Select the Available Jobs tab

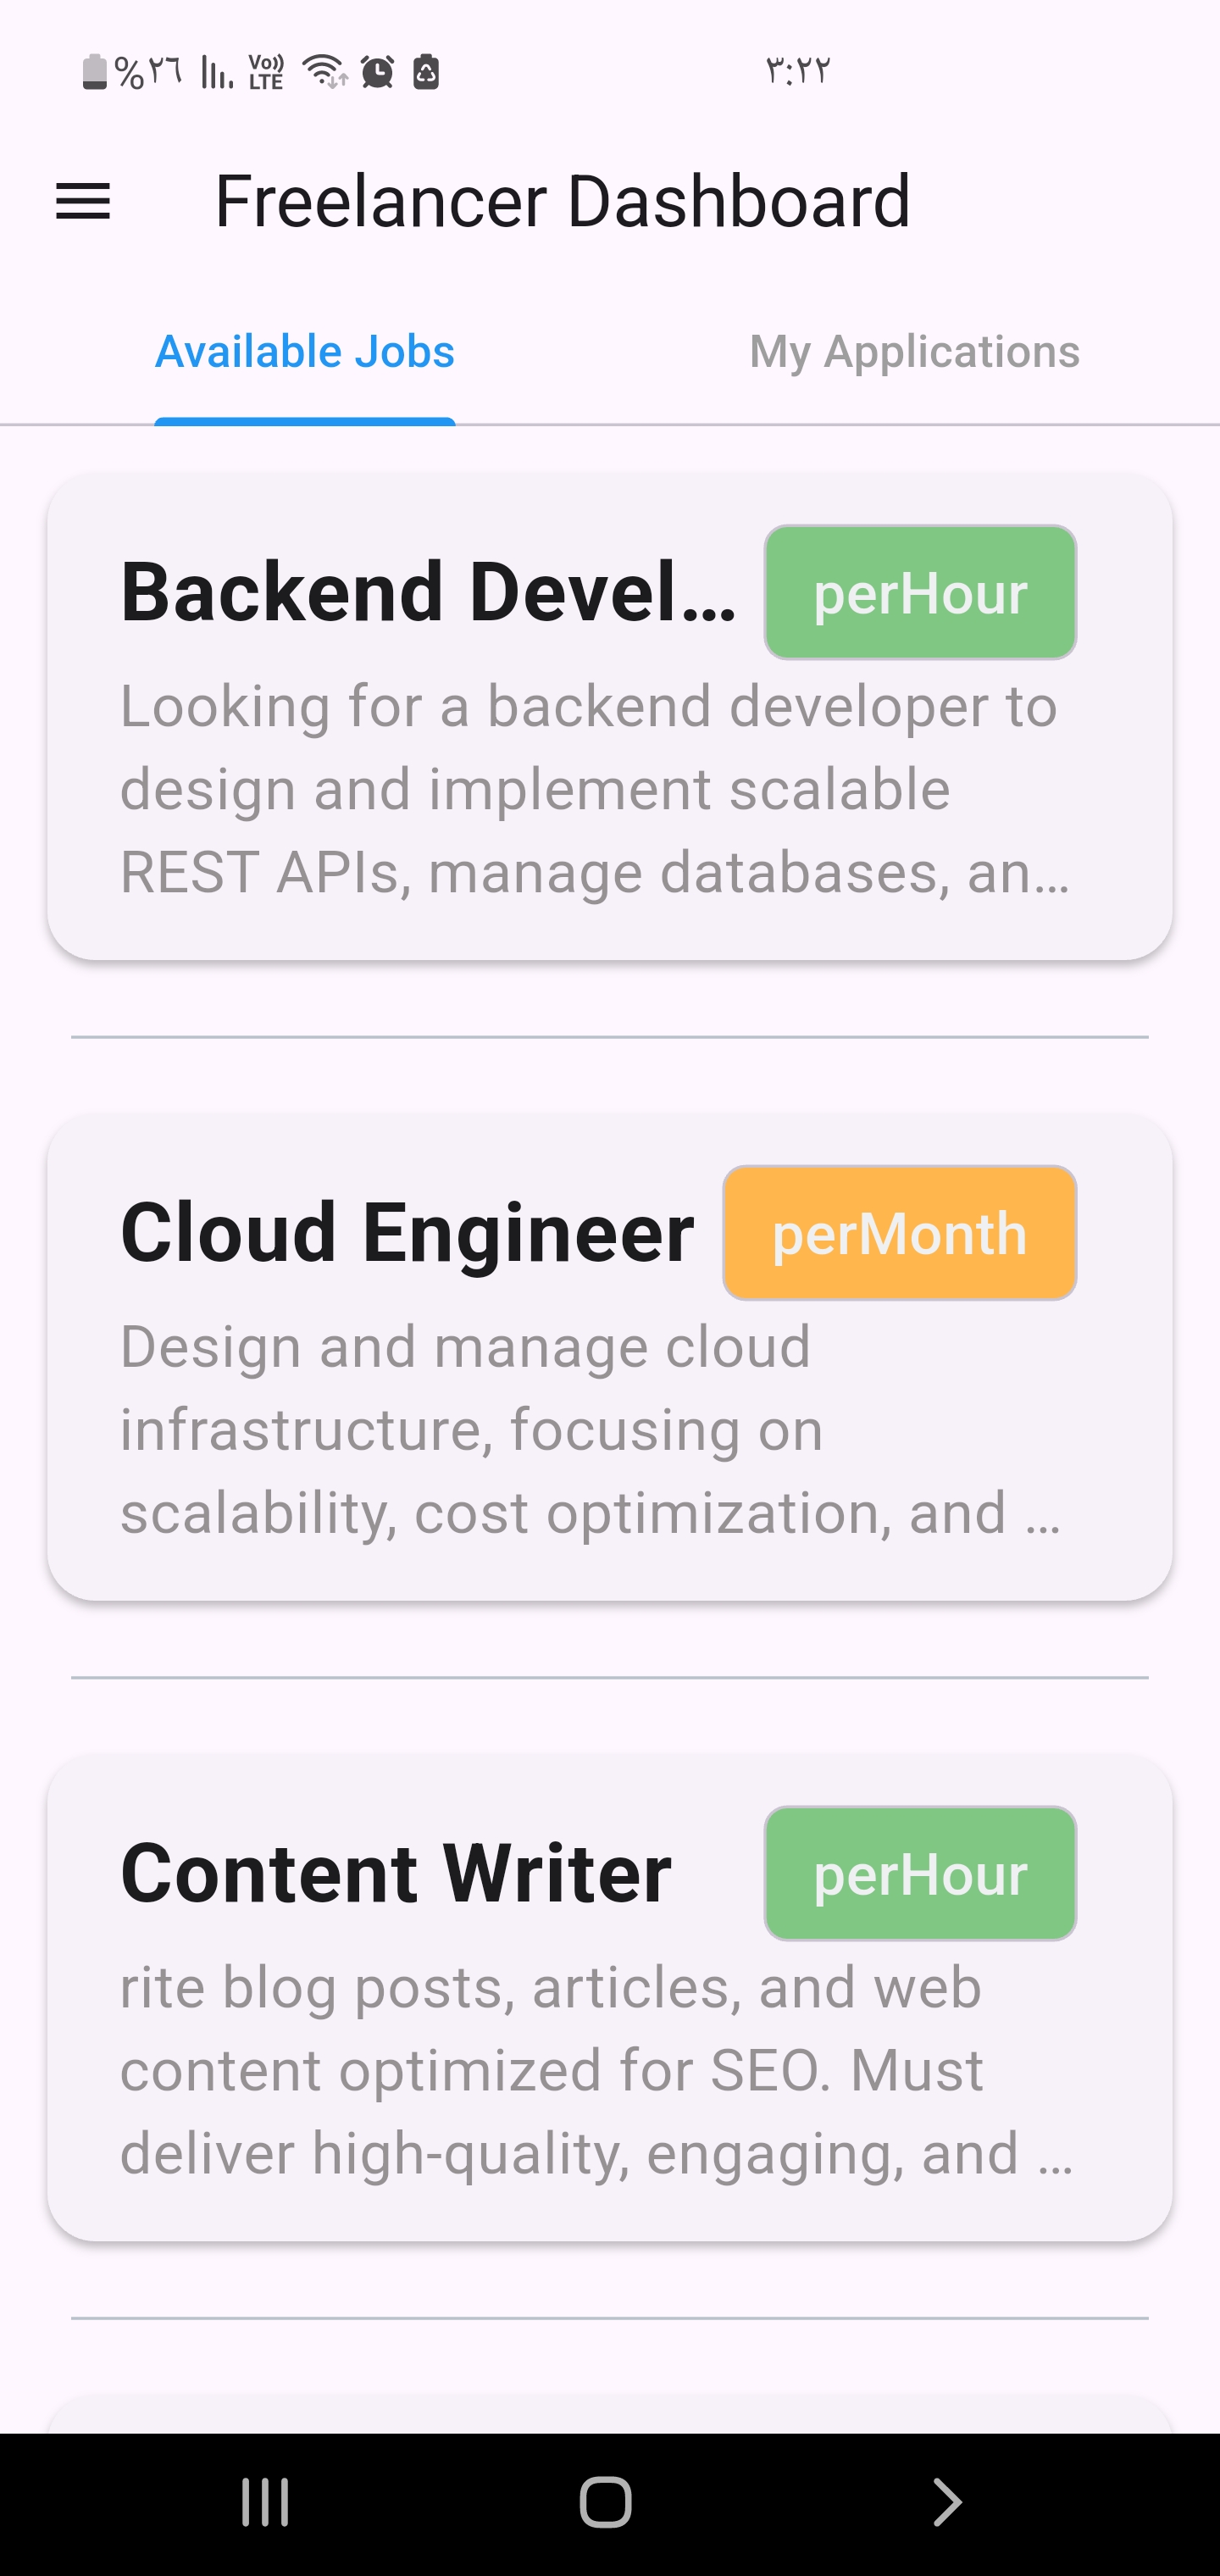(x=305, y=352)
